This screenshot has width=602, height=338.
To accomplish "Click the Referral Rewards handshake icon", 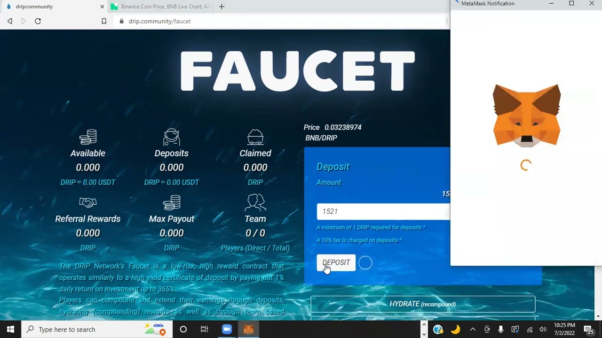I will click(88, 202).
